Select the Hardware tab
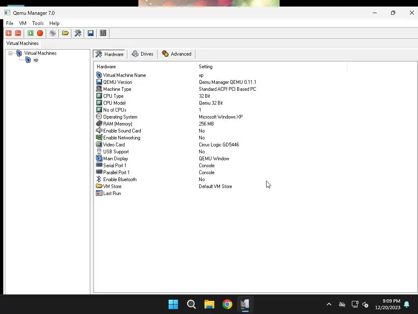 click(x=109, y=54)
